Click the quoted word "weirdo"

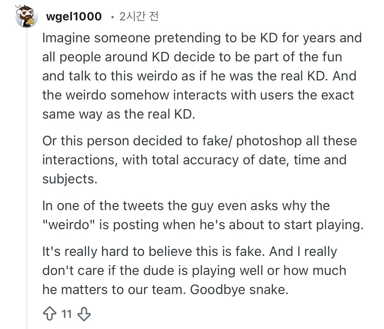click(x=69, y=225)
